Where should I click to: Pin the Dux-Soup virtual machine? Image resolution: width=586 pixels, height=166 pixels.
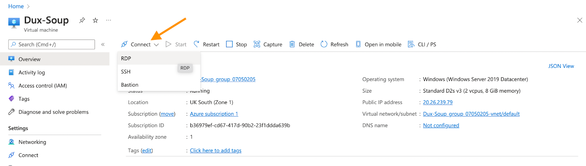(82, 20)
